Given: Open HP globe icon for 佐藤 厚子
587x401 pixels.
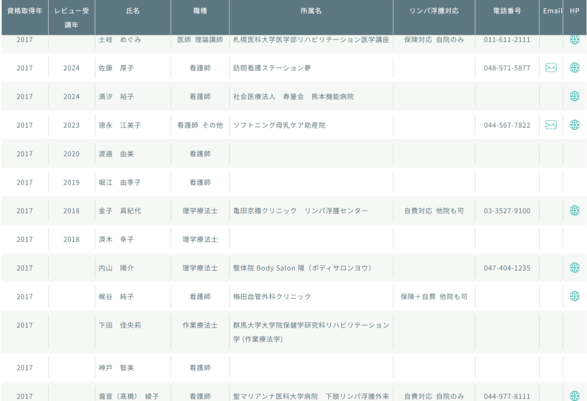Looking at the screenshot, I should pyautogui.click(x=574, y=68).
